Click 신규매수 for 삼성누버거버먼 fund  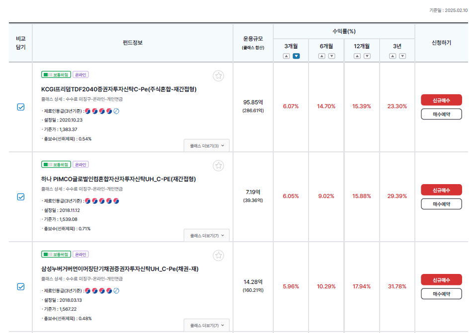[x=441, y=280]
